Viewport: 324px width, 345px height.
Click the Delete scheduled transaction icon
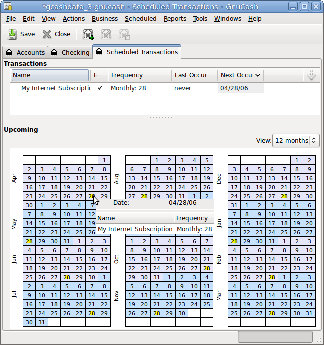click(x=124, y=34)
